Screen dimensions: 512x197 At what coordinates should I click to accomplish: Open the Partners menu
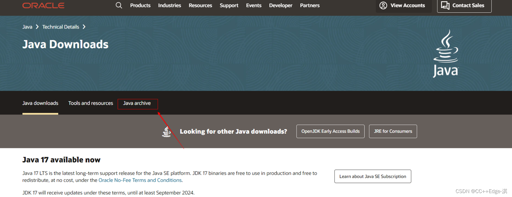click(310, 5)
